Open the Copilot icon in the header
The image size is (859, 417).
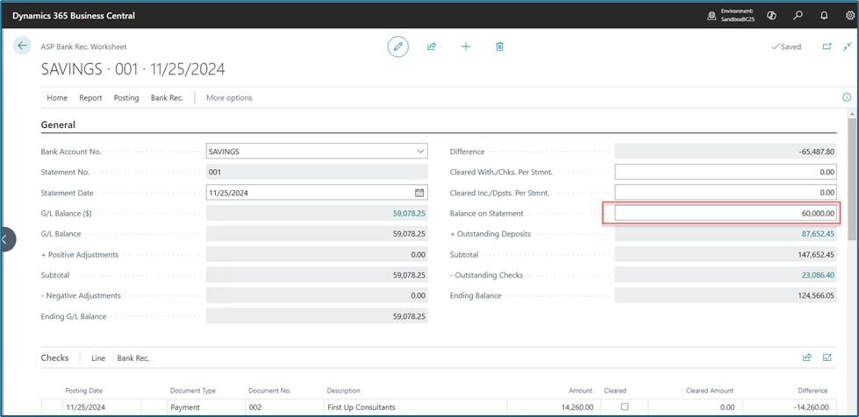[x=771, y=15]
